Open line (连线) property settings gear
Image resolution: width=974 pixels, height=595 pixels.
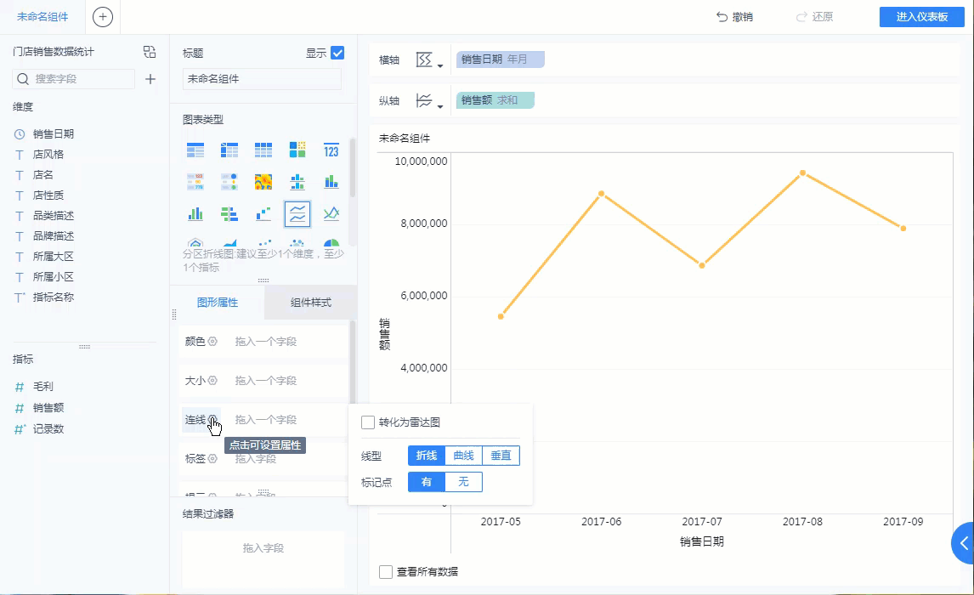(212, 419)
